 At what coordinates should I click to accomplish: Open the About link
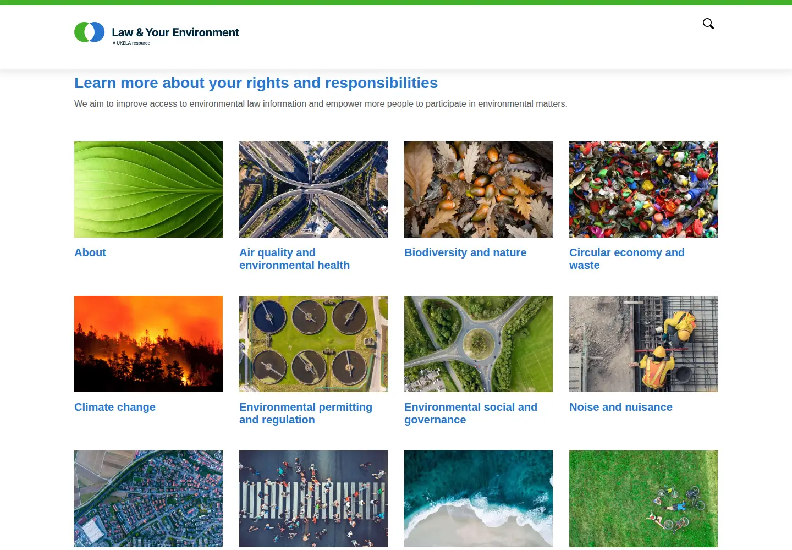coord(90,252)
